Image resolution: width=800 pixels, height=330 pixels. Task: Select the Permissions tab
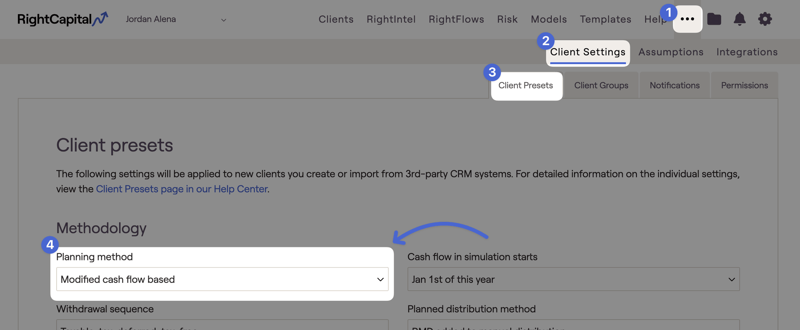coord(744,85)
